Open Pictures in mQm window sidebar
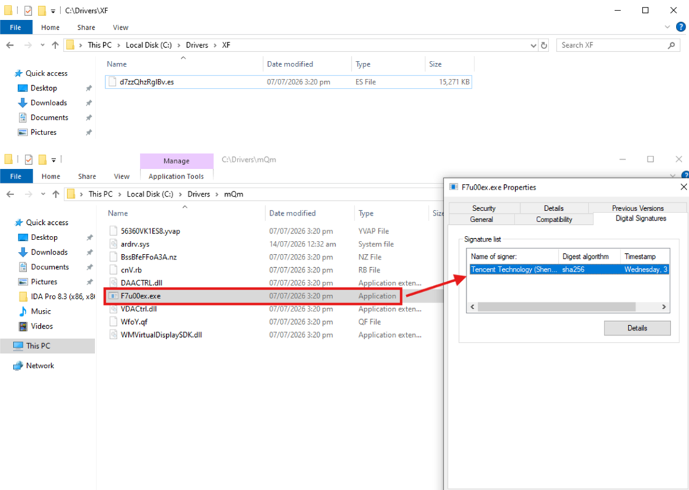The width and height of the screenshot is (689, 490). (44, 282)
